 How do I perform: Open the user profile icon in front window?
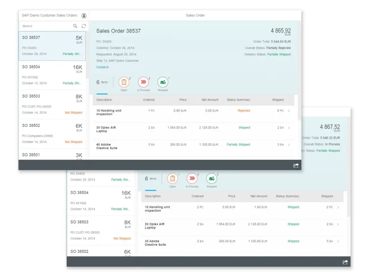(84, 16)
